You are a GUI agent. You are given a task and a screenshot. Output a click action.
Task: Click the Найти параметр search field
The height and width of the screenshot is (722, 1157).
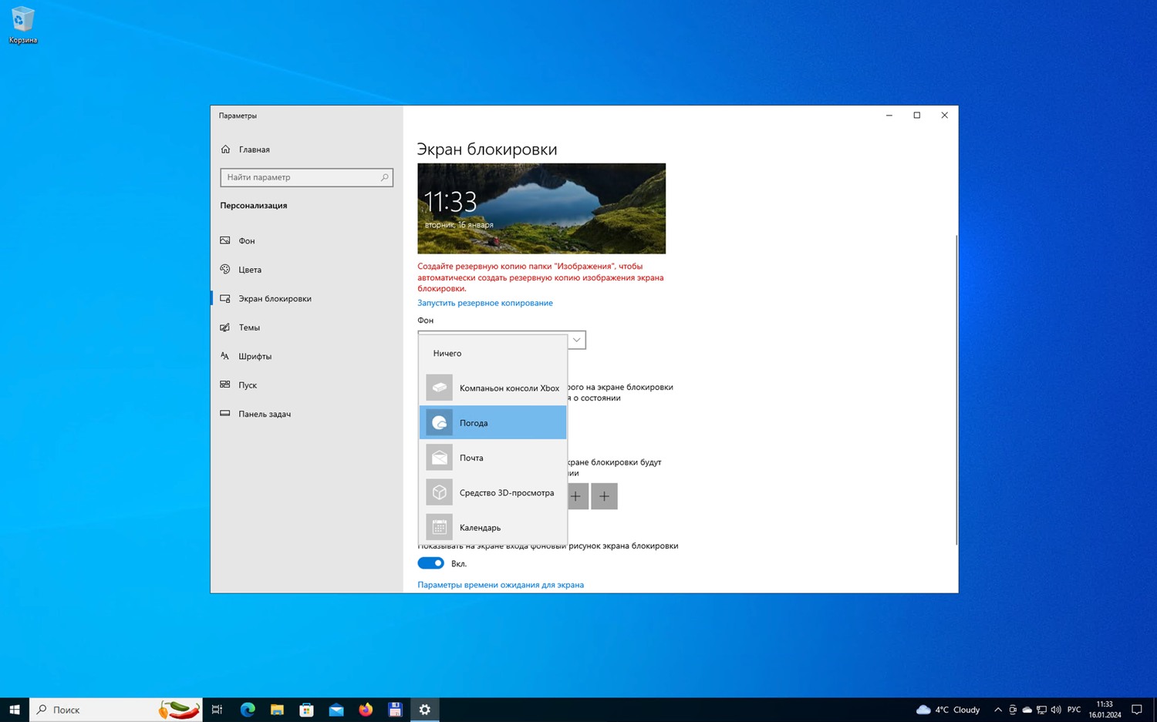click(x=301, y=177)
